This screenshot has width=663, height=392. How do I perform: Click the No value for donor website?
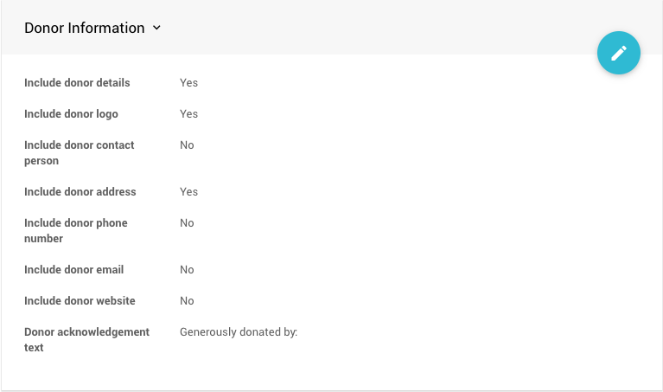[187, 301]
